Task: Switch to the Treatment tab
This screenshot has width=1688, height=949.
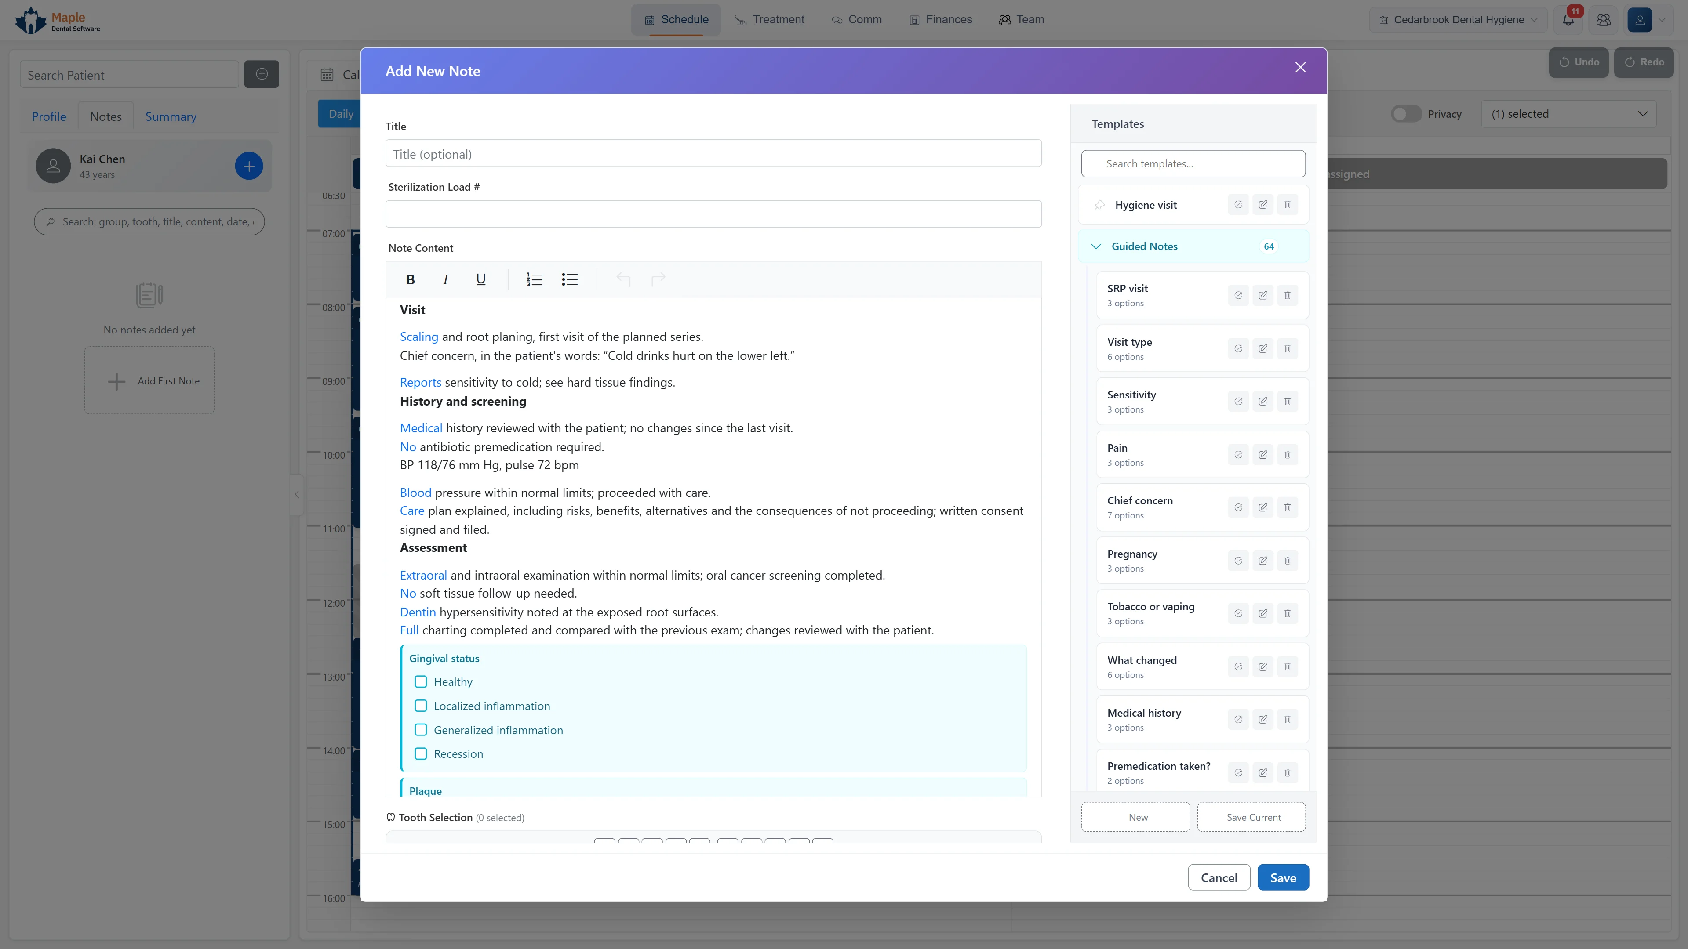Action: [x=769, y=20]
